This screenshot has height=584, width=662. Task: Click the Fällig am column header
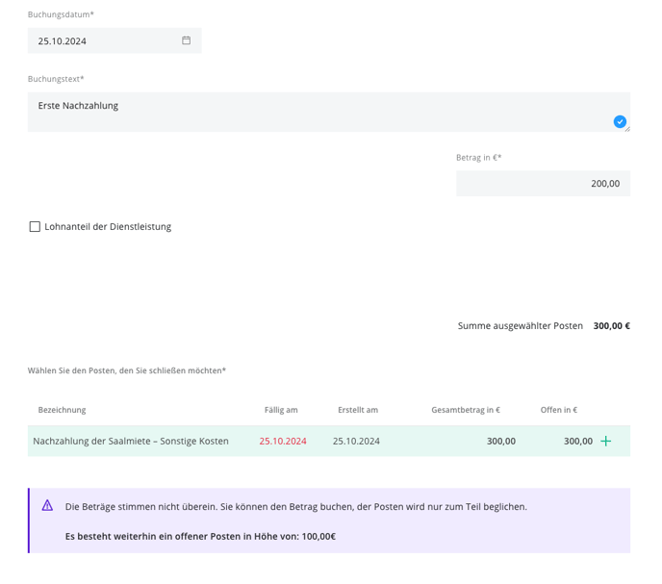tap(281, 410)
